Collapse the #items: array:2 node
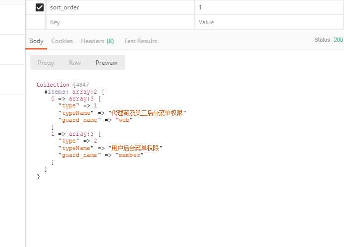Image resolution: width=344 pixels, height=247 pixels. (74, 92)
